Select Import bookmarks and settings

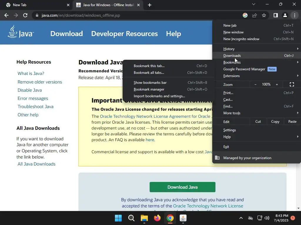[168, 96]
